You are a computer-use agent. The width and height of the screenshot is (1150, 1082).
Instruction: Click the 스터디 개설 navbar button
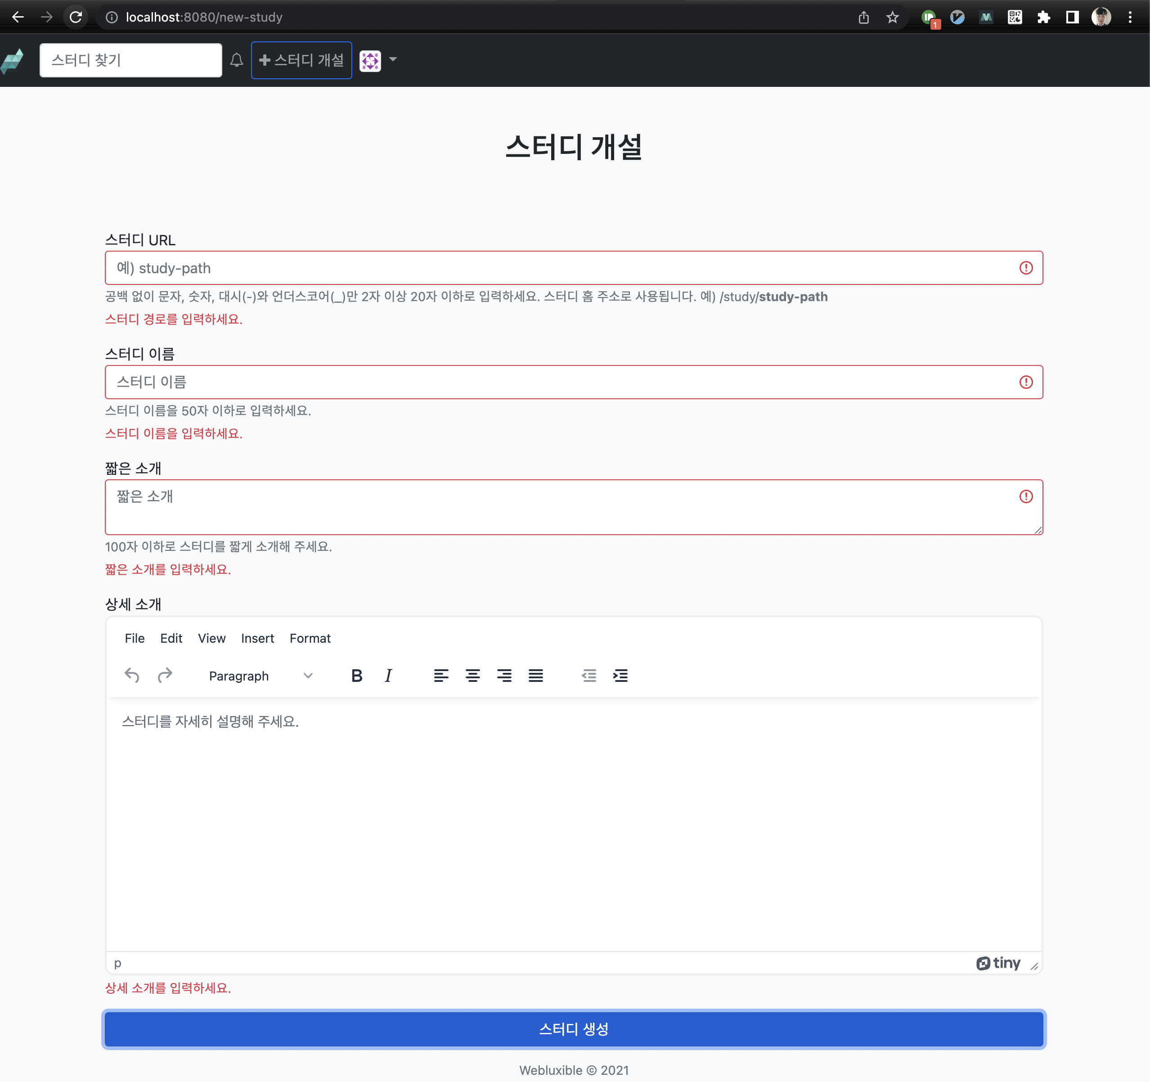301,60
